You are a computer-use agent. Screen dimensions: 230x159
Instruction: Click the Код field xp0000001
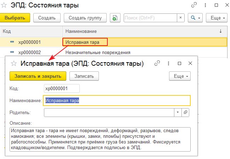[62, 88]
